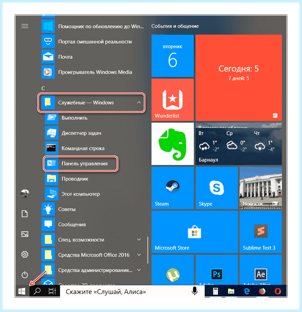Launch Opera from the taskbar
This screenshot has height=312, width=302.
tap(278, 291)
